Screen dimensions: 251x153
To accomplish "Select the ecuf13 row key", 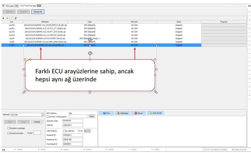I will tap(12, 35).
